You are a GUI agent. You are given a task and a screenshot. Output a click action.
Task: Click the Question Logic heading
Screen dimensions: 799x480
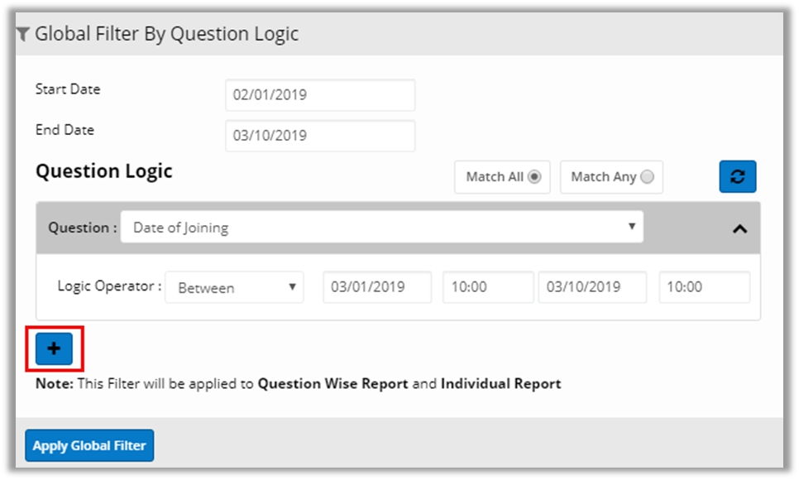point(104,171)
